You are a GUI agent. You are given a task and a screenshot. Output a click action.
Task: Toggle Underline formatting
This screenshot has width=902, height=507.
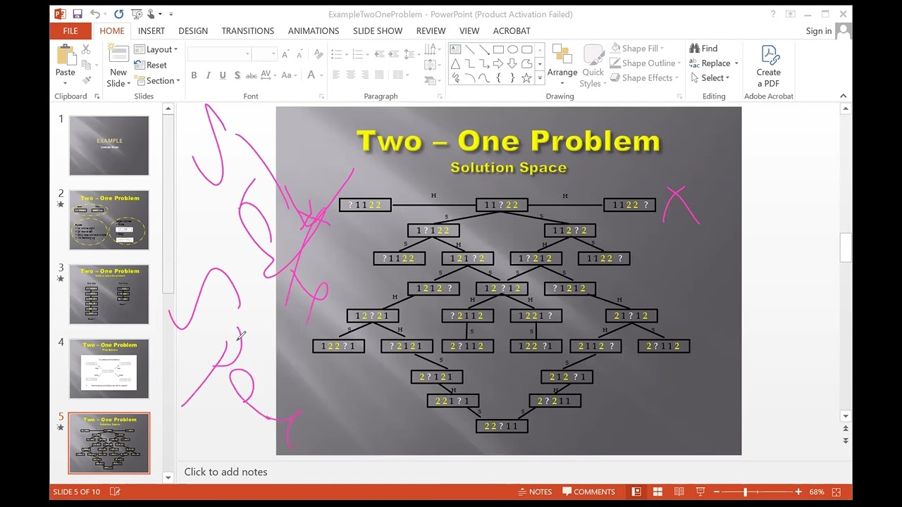click(223, 75)
